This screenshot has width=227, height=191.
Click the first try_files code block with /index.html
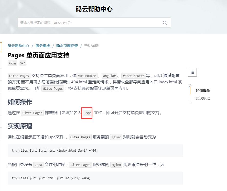click(95, 151)
